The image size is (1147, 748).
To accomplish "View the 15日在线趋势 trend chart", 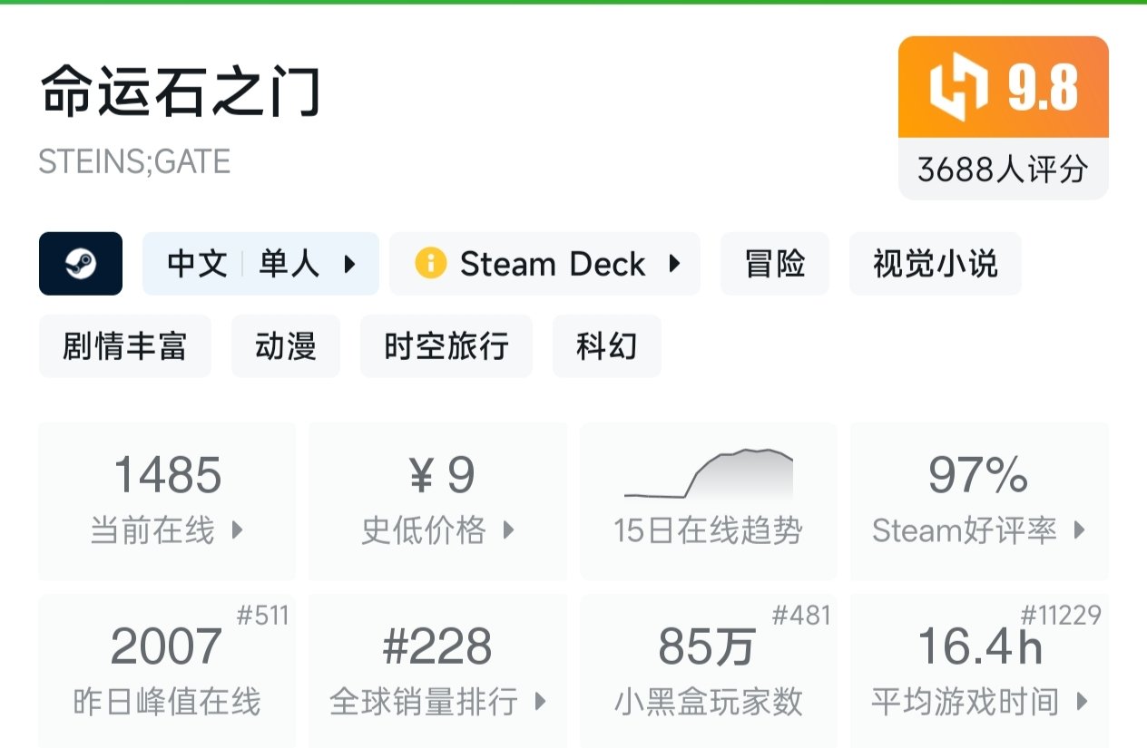I will [708, 500].
